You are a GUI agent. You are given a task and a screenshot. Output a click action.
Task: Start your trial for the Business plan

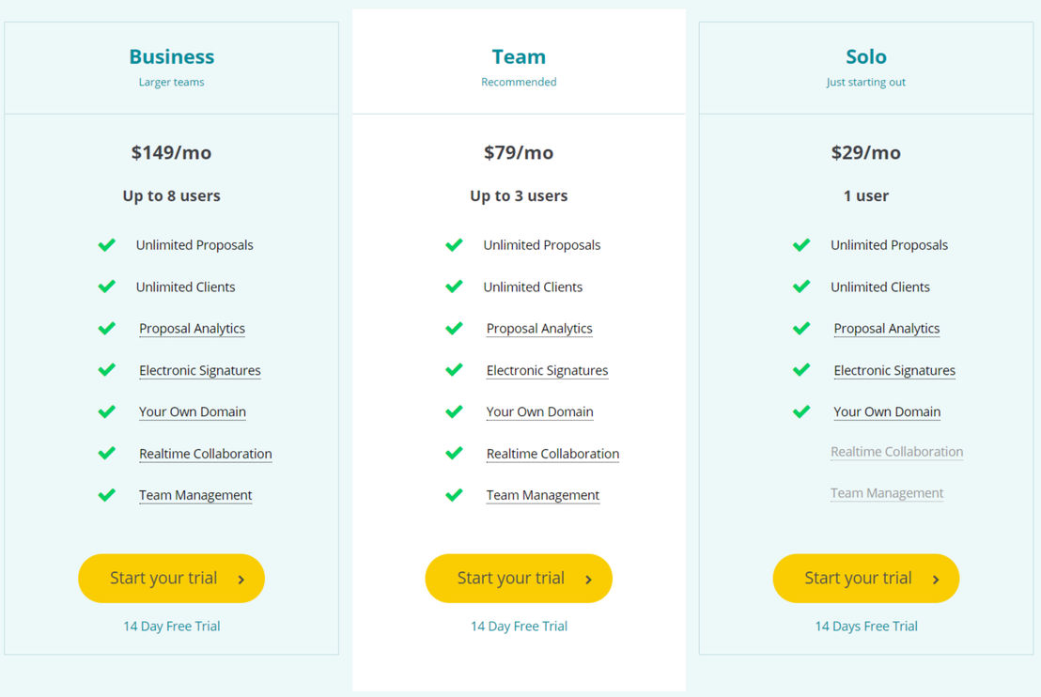coord(171,579)
